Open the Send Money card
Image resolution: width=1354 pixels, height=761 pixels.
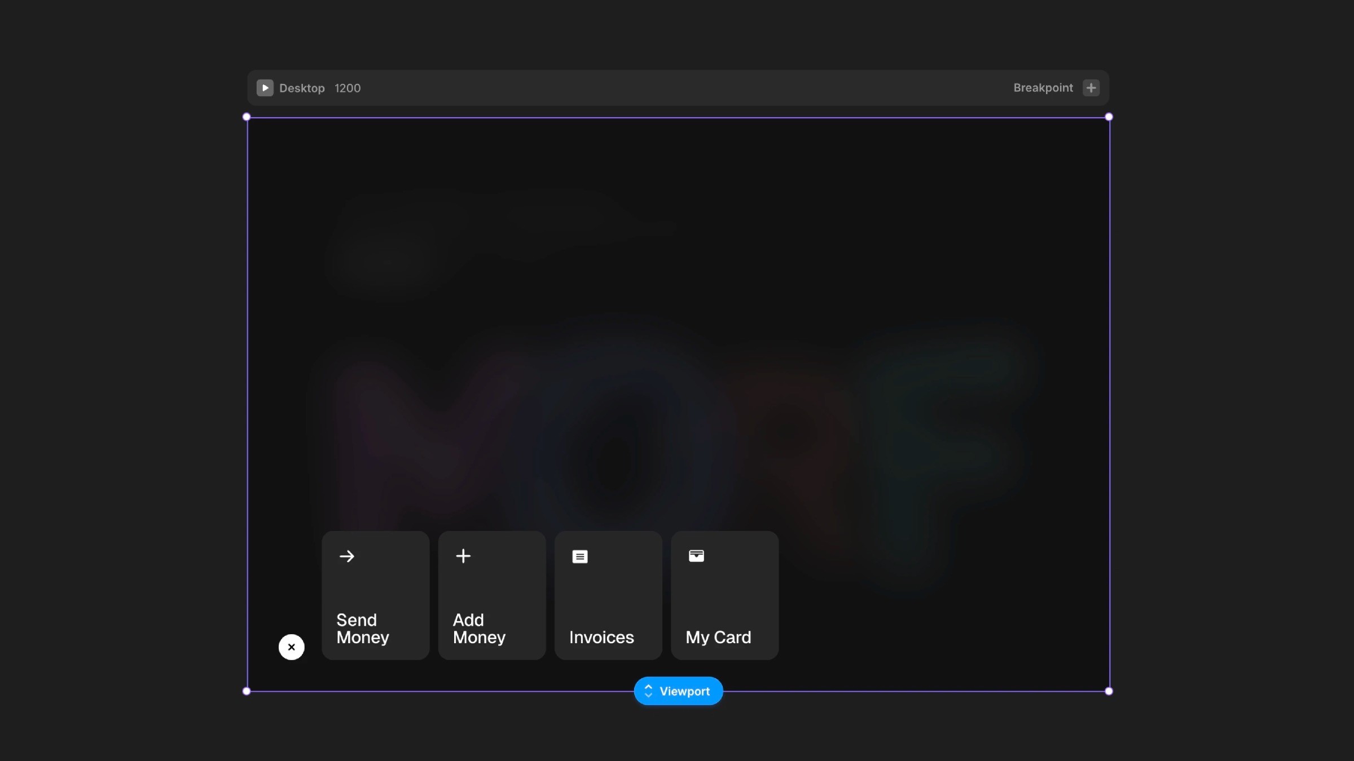376,595
